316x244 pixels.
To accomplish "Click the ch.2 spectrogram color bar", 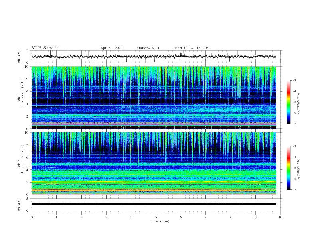I will (x=288, y=168).
